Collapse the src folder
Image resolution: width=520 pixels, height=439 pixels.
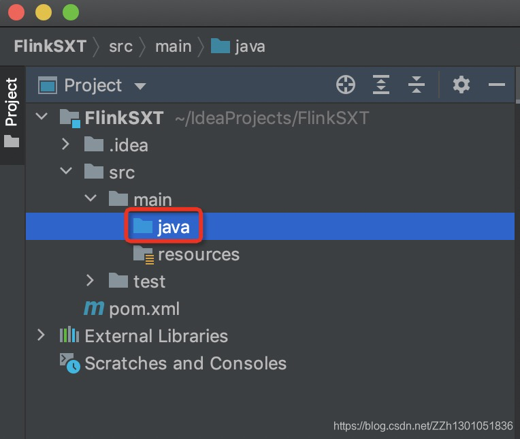[66, 170]
